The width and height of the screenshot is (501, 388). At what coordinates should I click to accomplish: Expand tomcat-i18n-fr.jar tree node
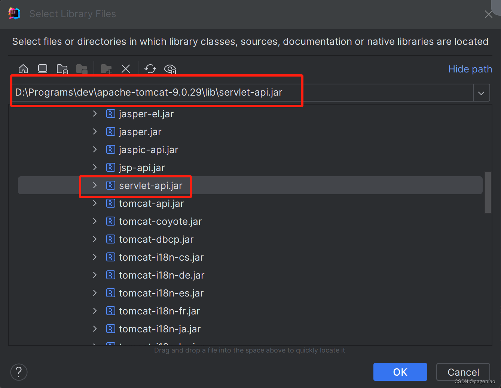(x=95, y=311)
